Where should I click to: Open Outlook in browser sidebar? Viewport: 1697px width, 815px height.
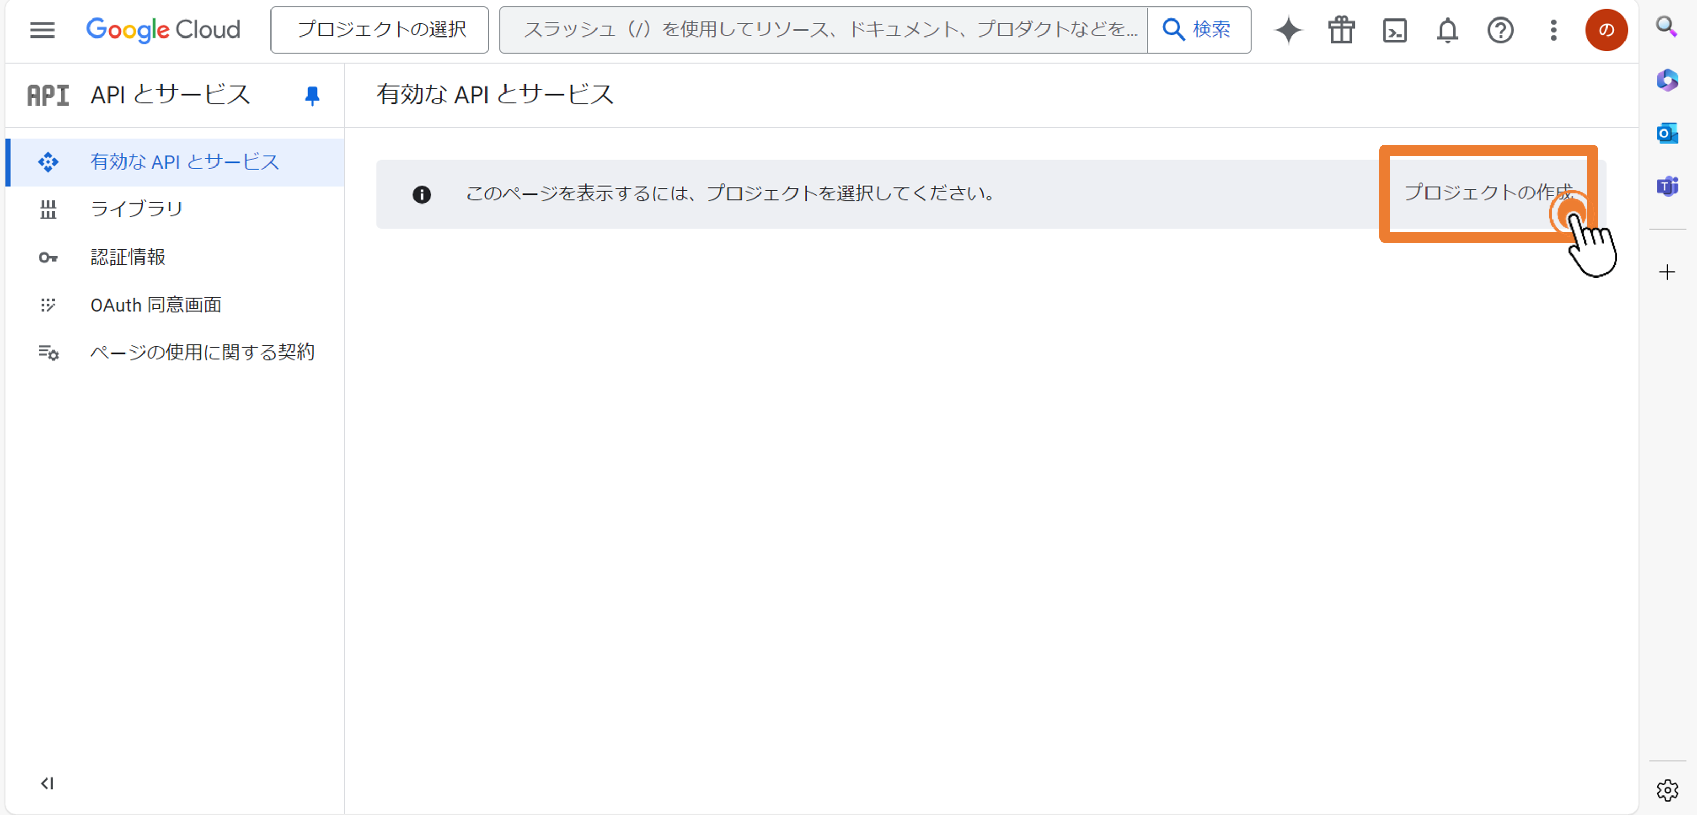(x=1667, y=133)
